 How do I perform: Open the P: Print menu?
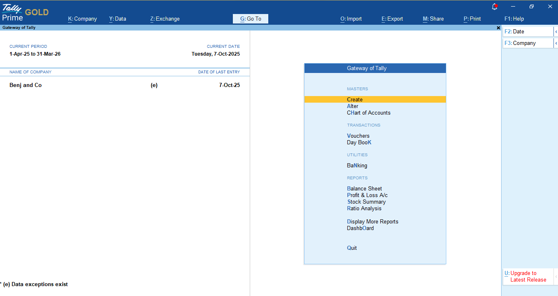pos(472,19)
